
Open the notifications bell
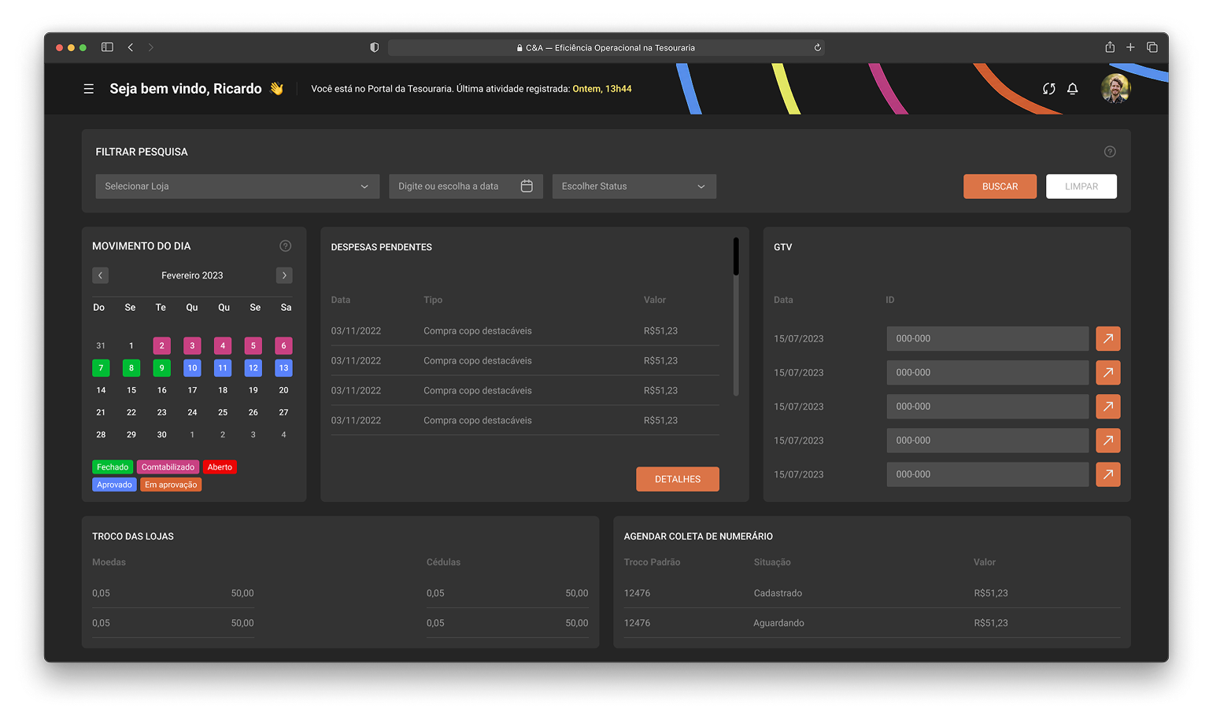[1072, 89]
